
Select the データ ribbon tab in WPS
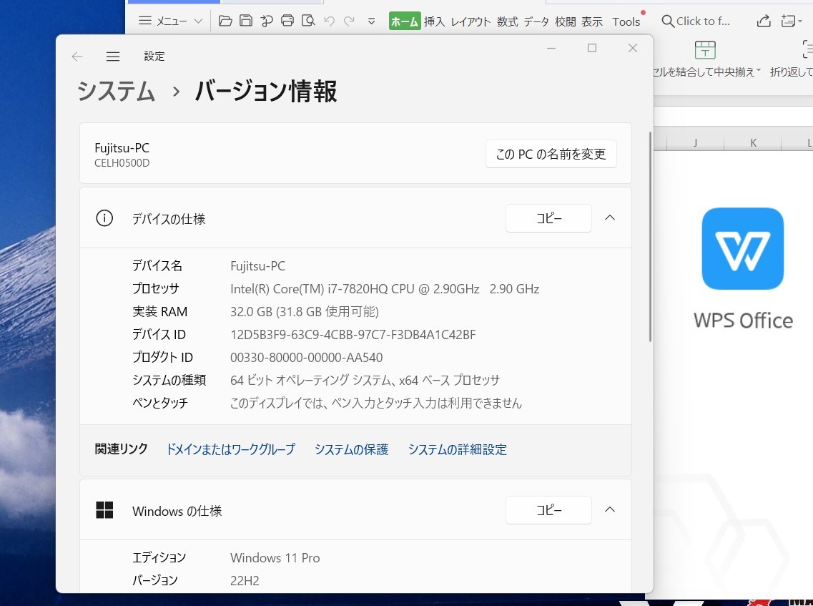[x=536, y=21]
